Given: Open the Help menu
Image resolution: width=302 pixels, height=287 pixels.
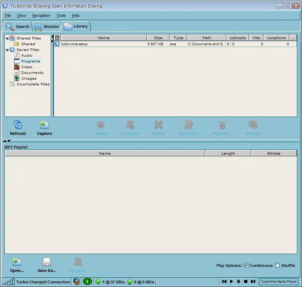Looking at the screenshot, I should point(75,15).
